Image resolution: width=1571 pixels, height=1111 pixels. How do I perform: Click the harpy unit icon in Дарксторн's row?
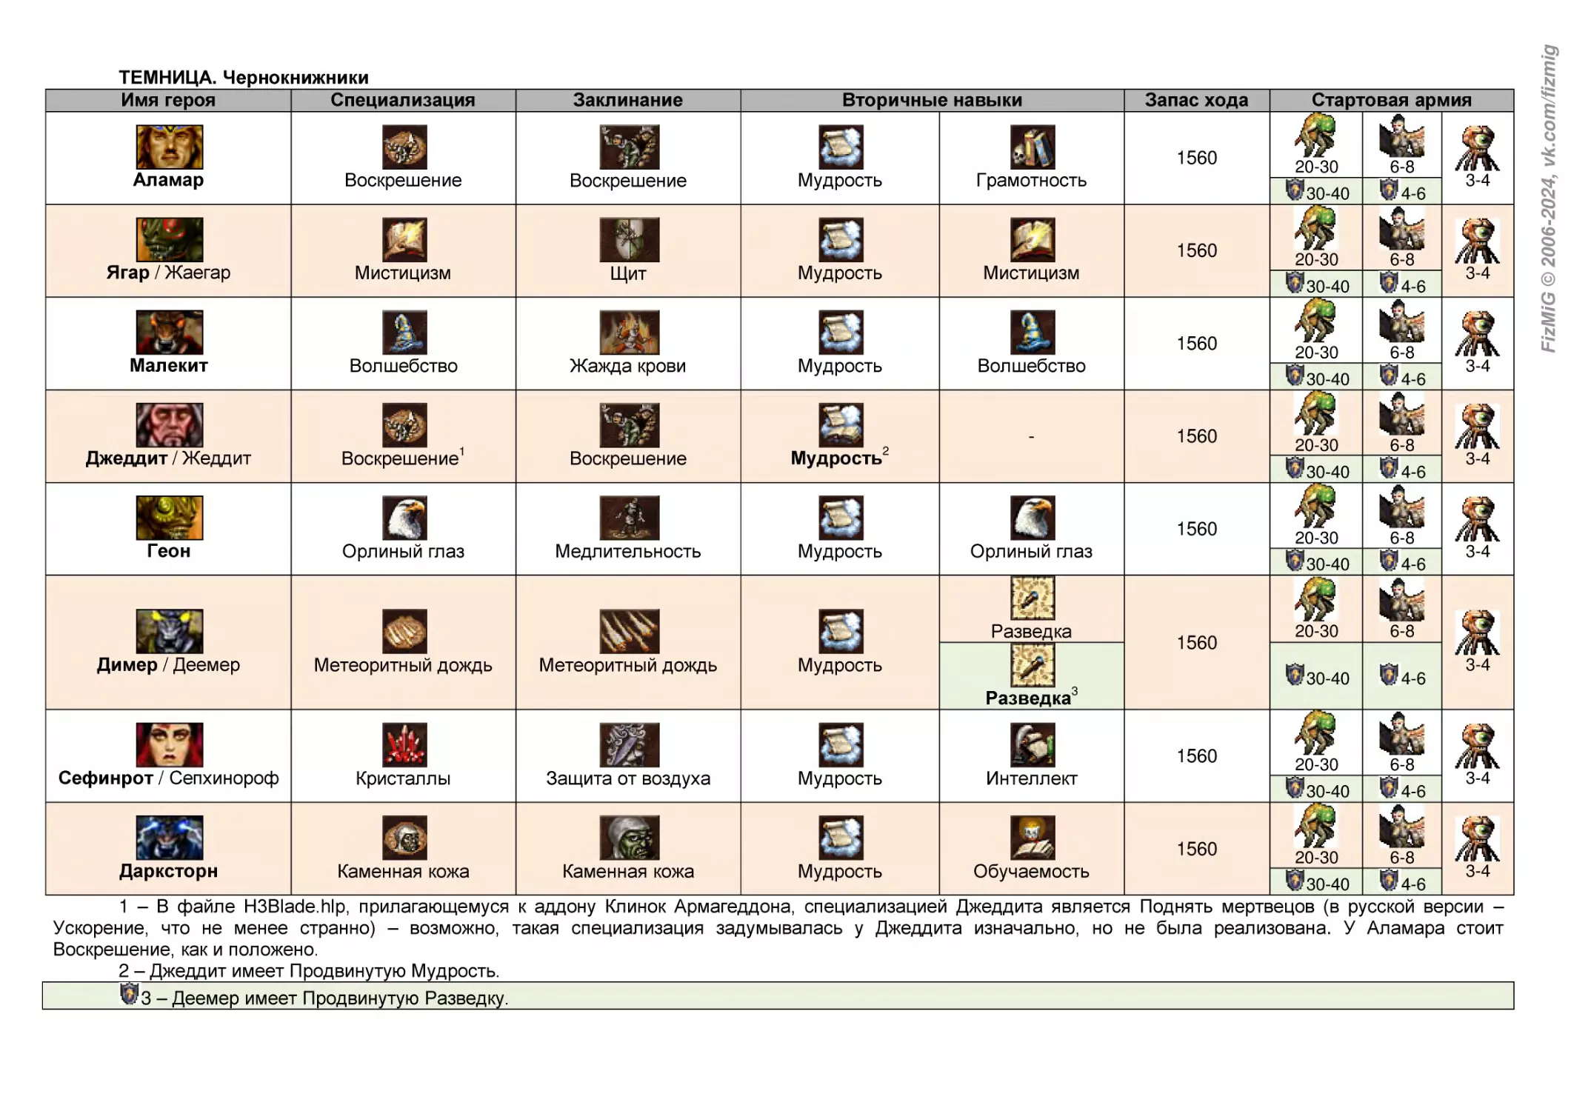pos(1401,826)
